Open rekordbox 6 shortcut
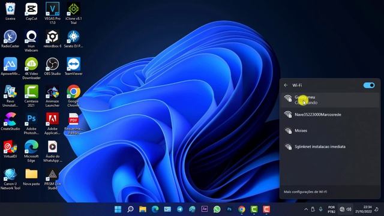The width and height of the screenshot is (384, 216). click(52, 38)
